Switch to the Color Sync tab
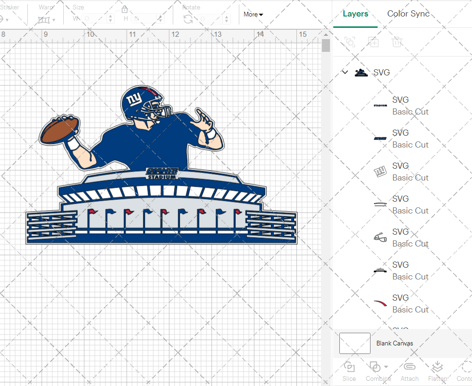472x386 pixels. click(x=408, y=14)
